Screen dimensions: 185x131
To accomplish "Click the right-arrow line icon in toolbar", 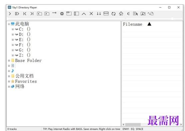I will click(x=54, y=13).
